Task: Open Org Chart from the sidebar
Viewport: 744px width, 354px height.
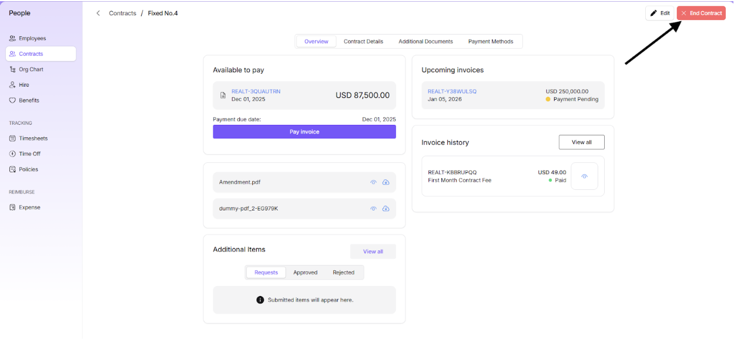Action: click(x=31, y=69)
